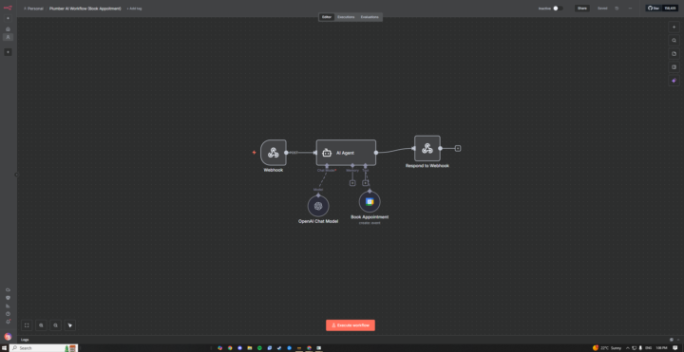684x352 pixels.
Task: Open the Personal project icon in sidebar
Action: (8, 37)
